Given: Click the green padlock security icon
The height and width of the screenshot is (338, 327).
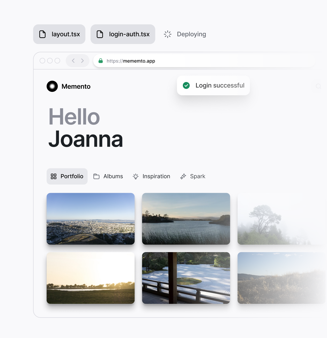Looking at the screenshot, I should [x=101, y=61].
